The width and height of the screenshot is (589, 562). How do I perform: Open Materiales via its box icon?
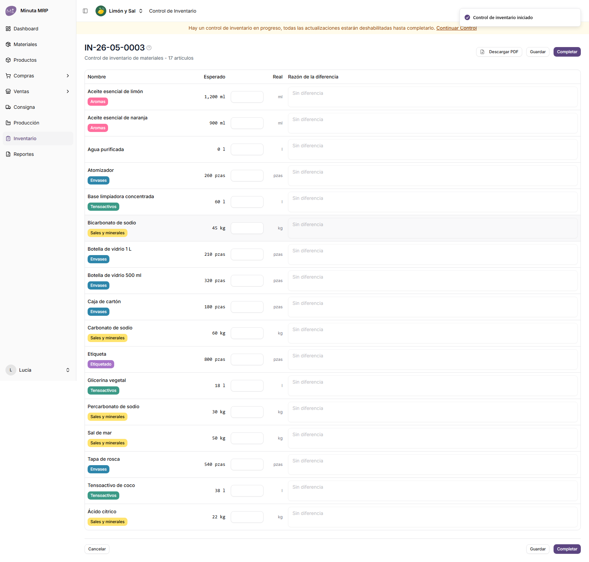[8, 44]
